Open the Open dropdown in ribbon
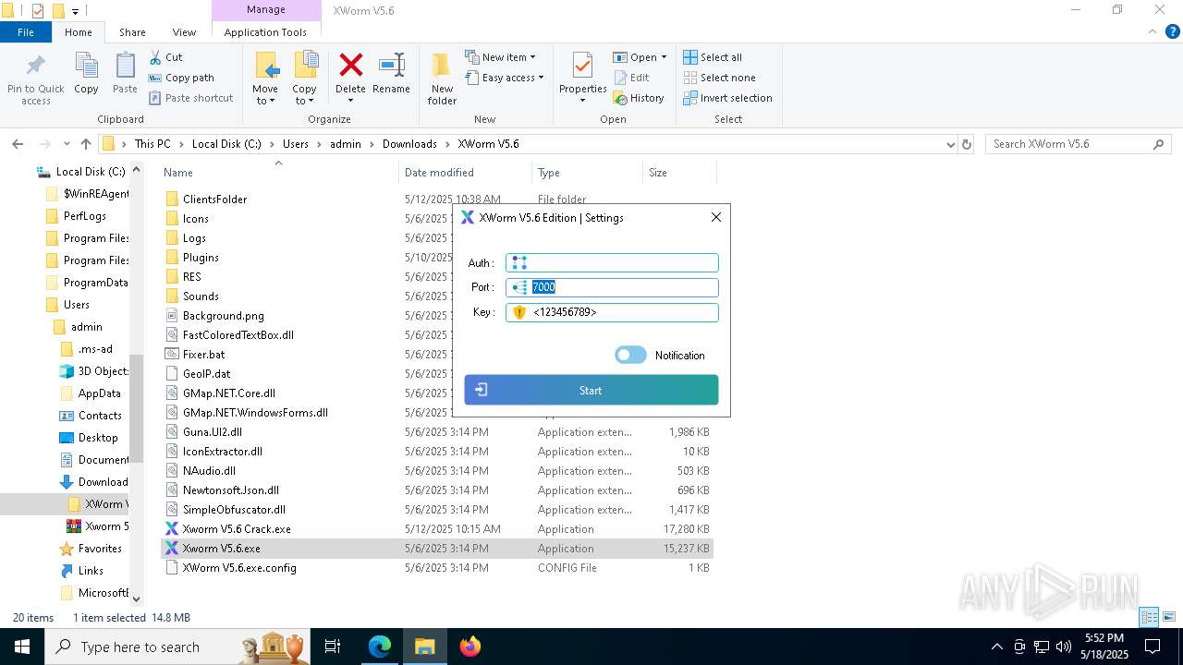The height and width of the screenshot is (665, 1183). pyautogui.click(x=640, y=57)
